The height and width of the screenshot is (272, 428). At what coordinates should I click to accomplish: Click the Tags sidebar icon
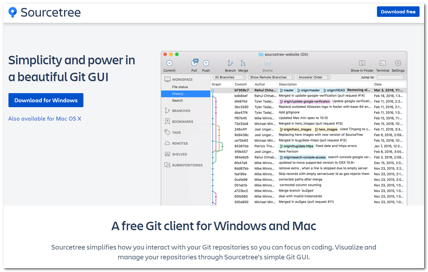pos(167,132)
